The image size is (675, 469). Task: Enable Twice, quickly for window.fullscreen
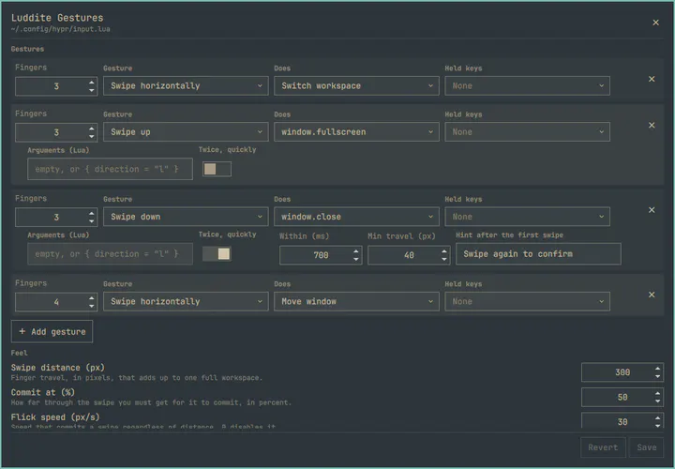(217, 169)
